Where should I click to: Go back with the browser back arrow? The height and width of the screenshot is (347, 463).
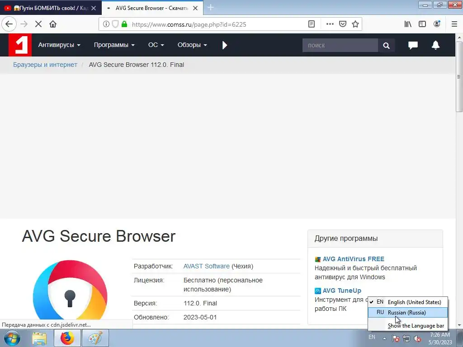pos(9,24)
